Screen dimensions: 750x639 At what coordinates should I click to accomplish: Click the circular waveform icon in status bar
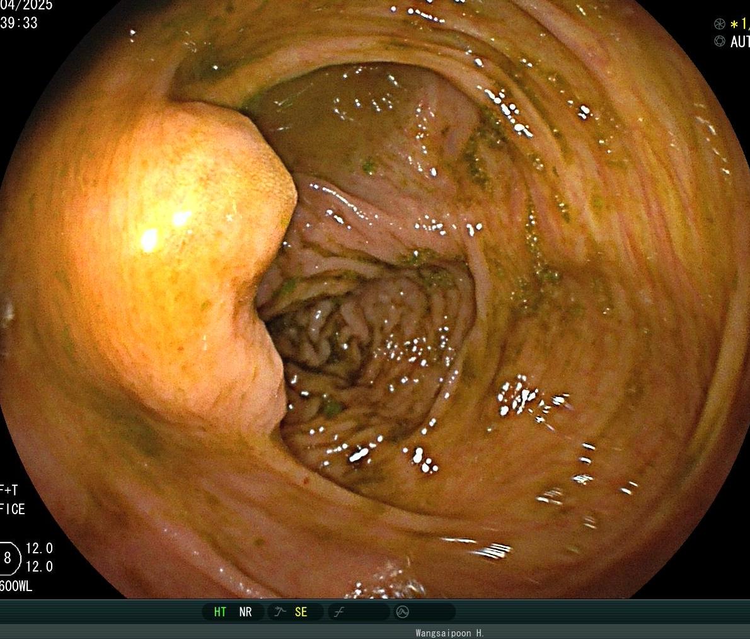(403, 612)
